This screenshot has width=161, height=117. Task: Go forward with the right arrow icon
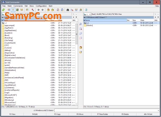(42, 10)
